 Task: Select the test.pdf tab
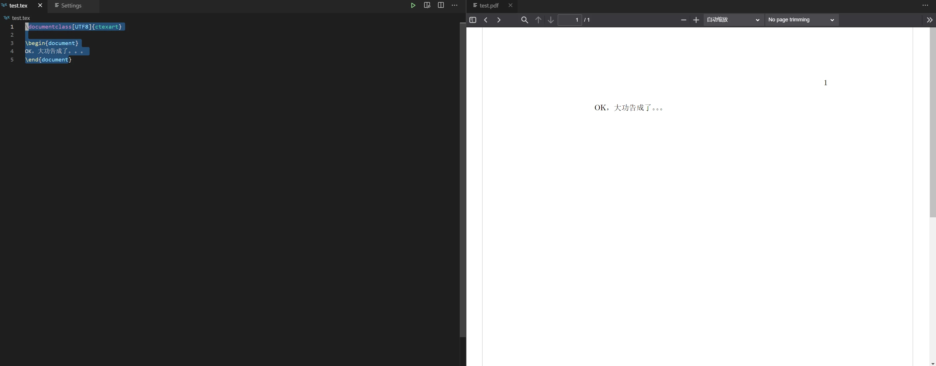[489, 6]
